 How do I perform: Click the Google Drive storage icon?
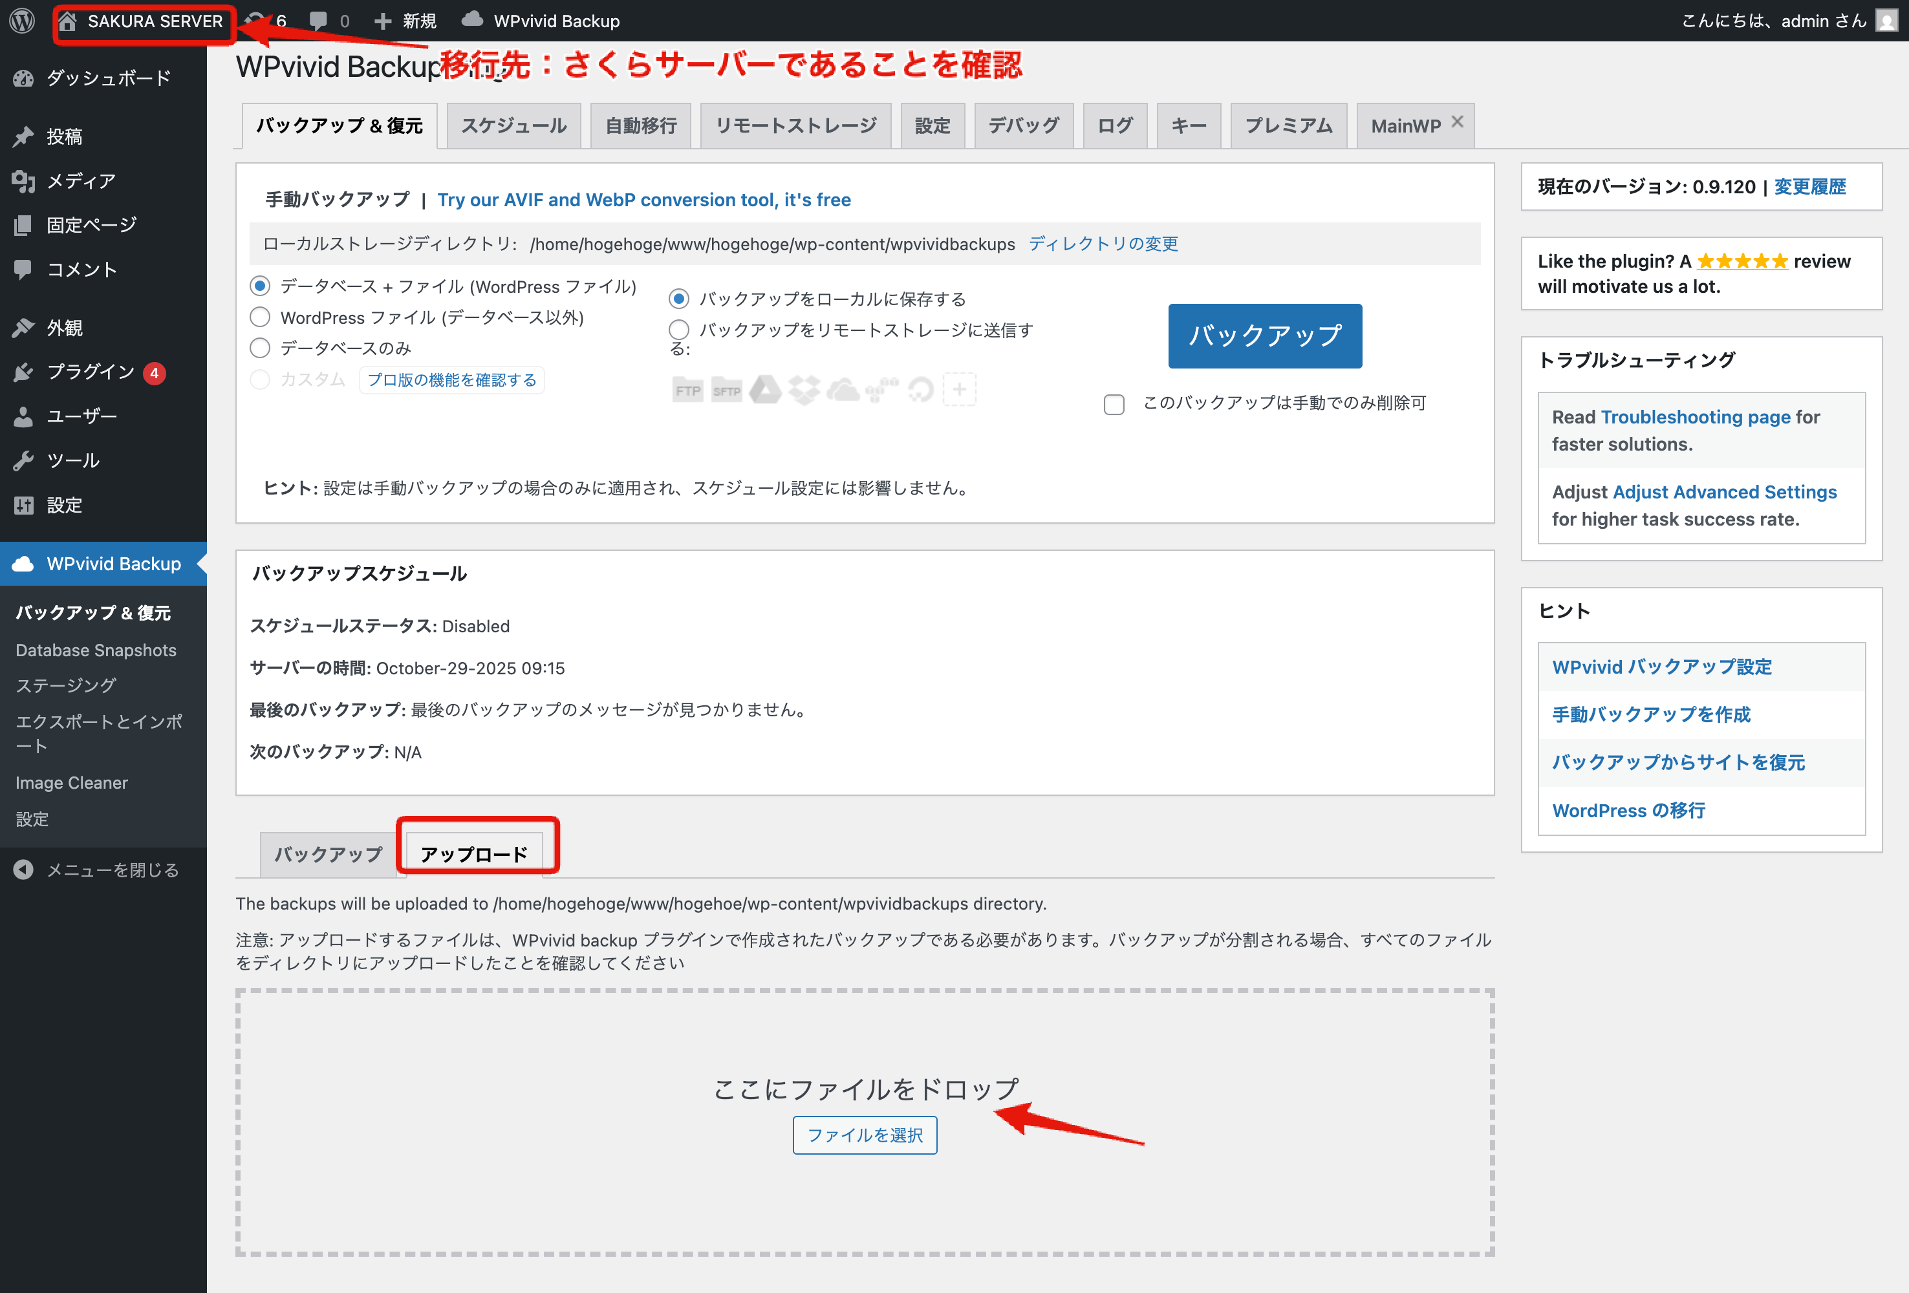[x=765, y=390]
